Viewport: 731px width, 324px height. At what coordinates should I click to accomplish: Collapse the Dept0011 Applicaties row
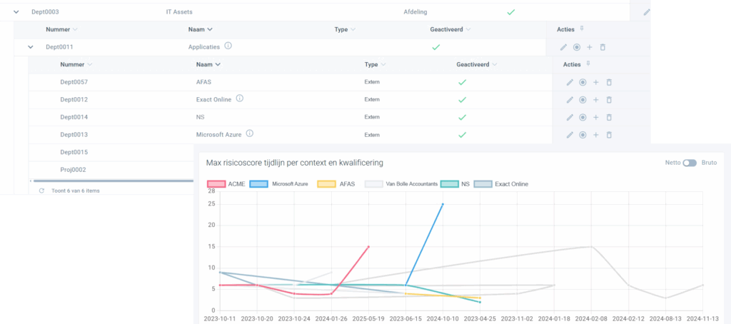pyautogui.click(x=30, y=47)
